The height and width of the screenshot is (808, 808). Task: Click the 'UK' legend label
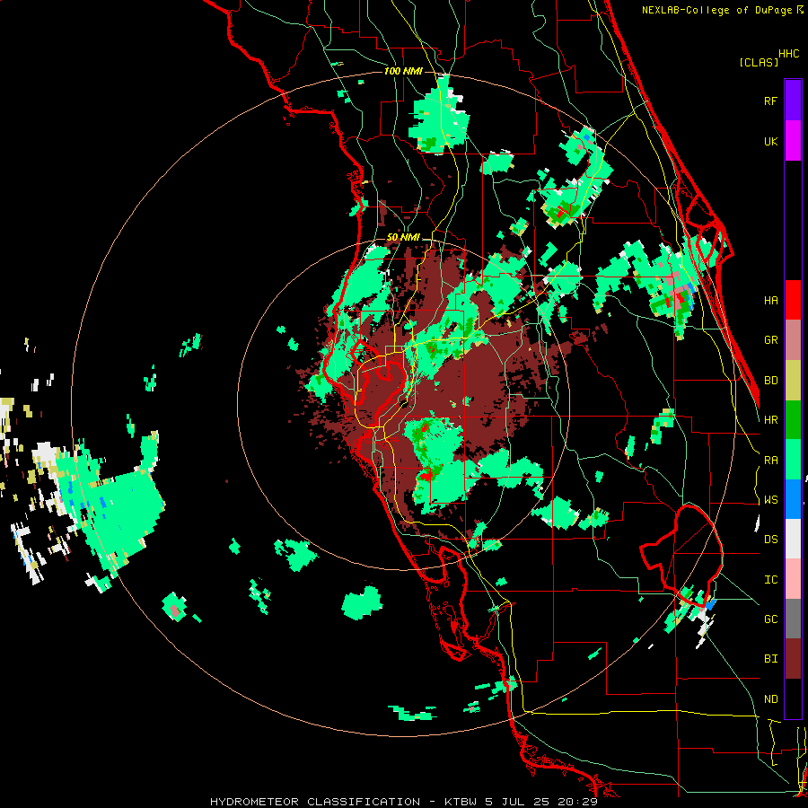coord(771,141)
